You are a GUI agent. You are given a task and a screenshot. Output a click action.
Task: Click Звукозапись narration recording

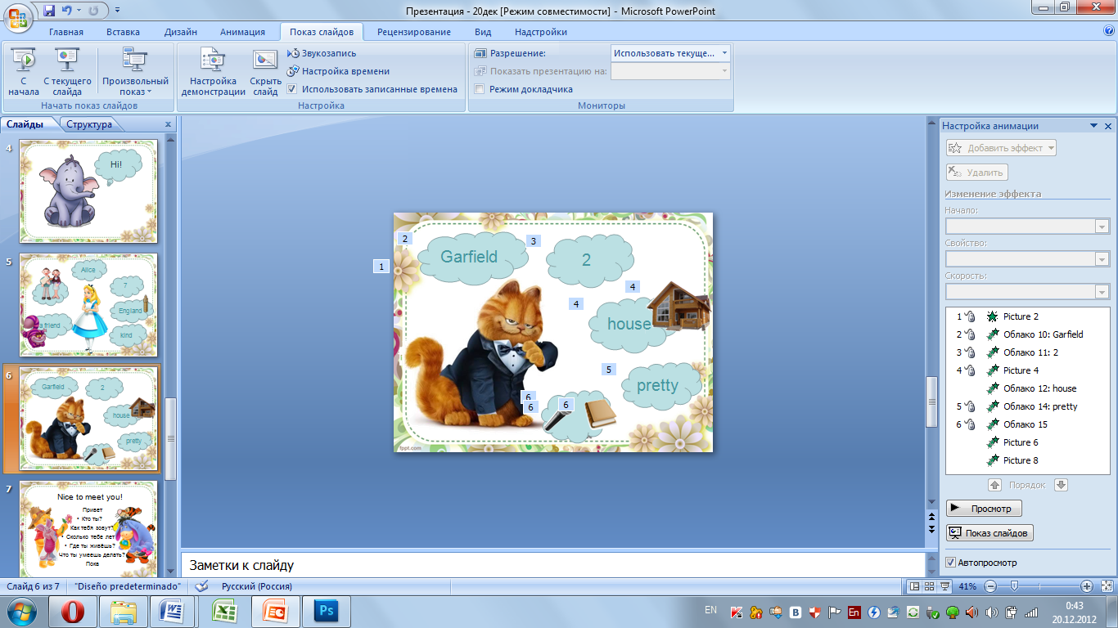tap(322, 53)
